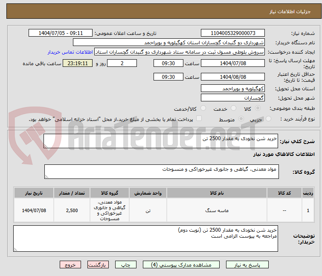
Task: Click the remaining time 23:19:11 field
Action: [x=78, y=63]
